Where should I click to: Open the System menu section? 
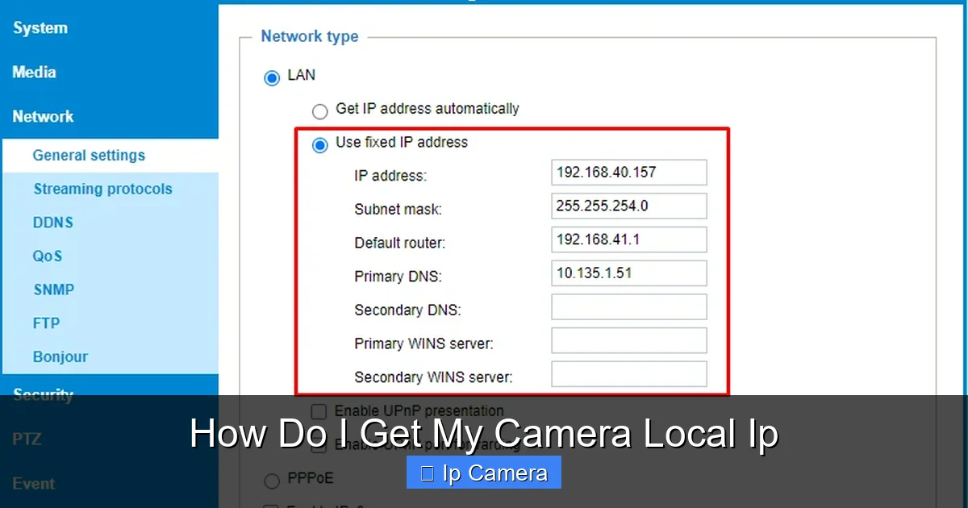pyautogui.click(x=40, y=28)
